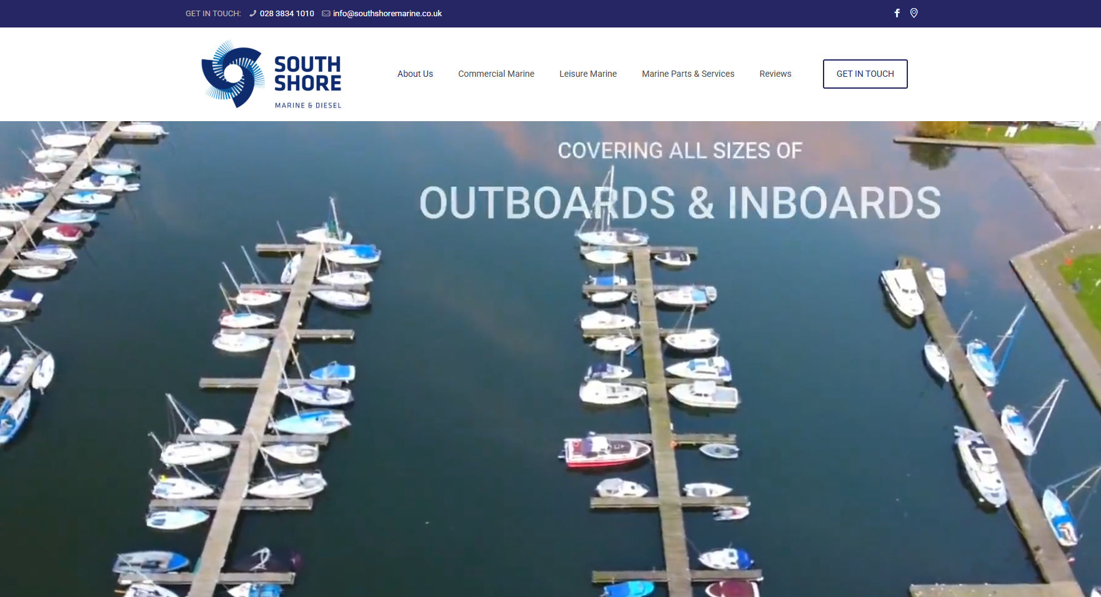The width and height of the screenshot is (1101, 597).
Task: Open the info@southshoremarine.co.uk email link
Action: click(x=387, y=13)
